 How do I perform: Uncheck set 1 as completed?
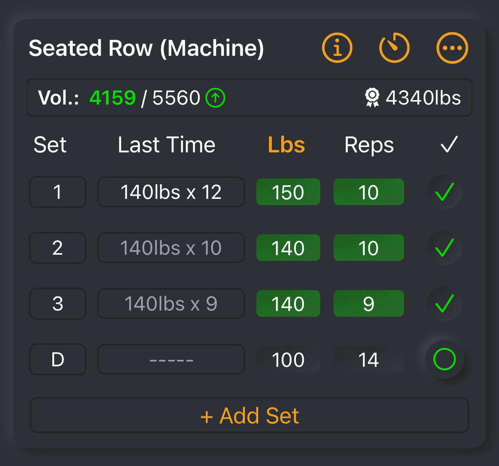tap(444, 192)
